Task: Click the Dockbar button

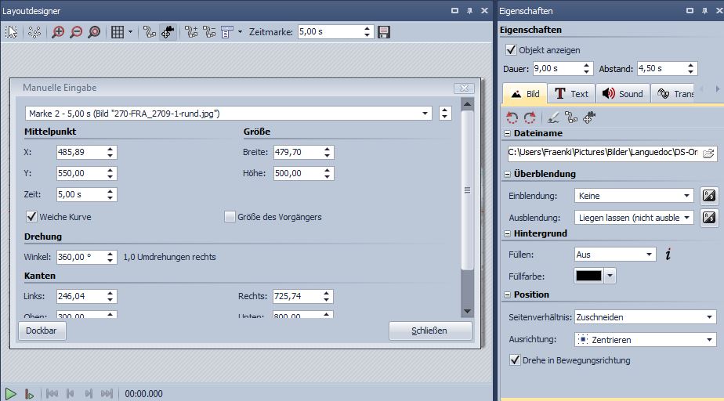Action: 42,331
